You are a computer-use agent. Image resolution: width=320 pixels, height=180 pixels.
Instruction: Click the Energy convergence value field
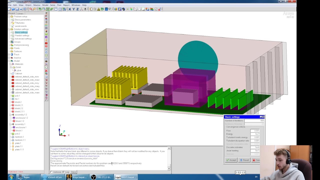[255, 134]
